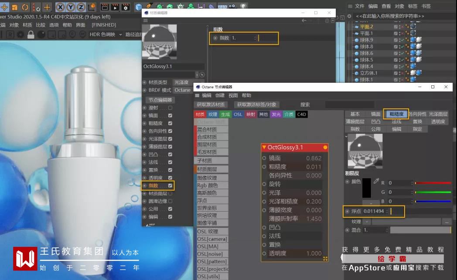Click the white material tag on 球体.5
Screen dimensions: 457x280
point(419,60)
